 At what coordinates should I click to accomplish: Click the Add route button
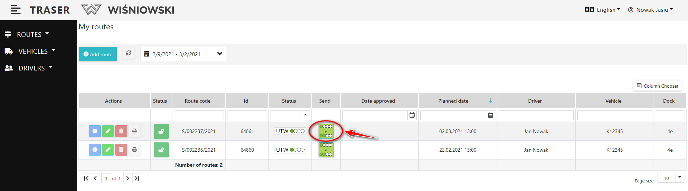98,54
